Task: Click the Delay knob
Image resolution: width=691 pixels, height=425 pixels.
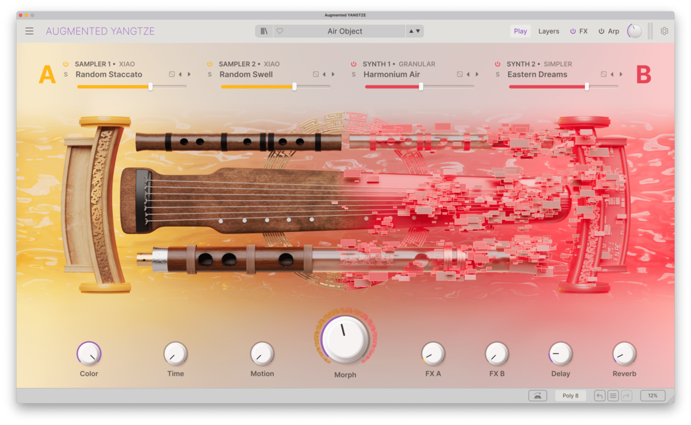Action: [x=561, y=353]
